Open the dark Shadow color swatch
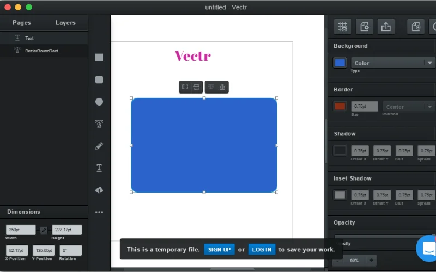This screenshot has width=436, height=272. pos(340,151)
